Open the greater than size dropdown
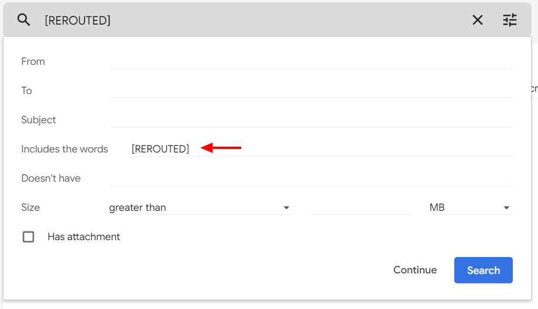 click(x=201, y=207)
